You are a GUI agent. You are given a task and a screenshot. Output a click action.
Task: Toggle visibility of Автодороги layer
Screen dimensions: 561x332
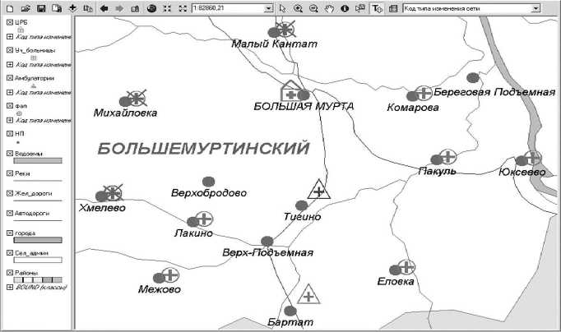click(x=10, y=213)
